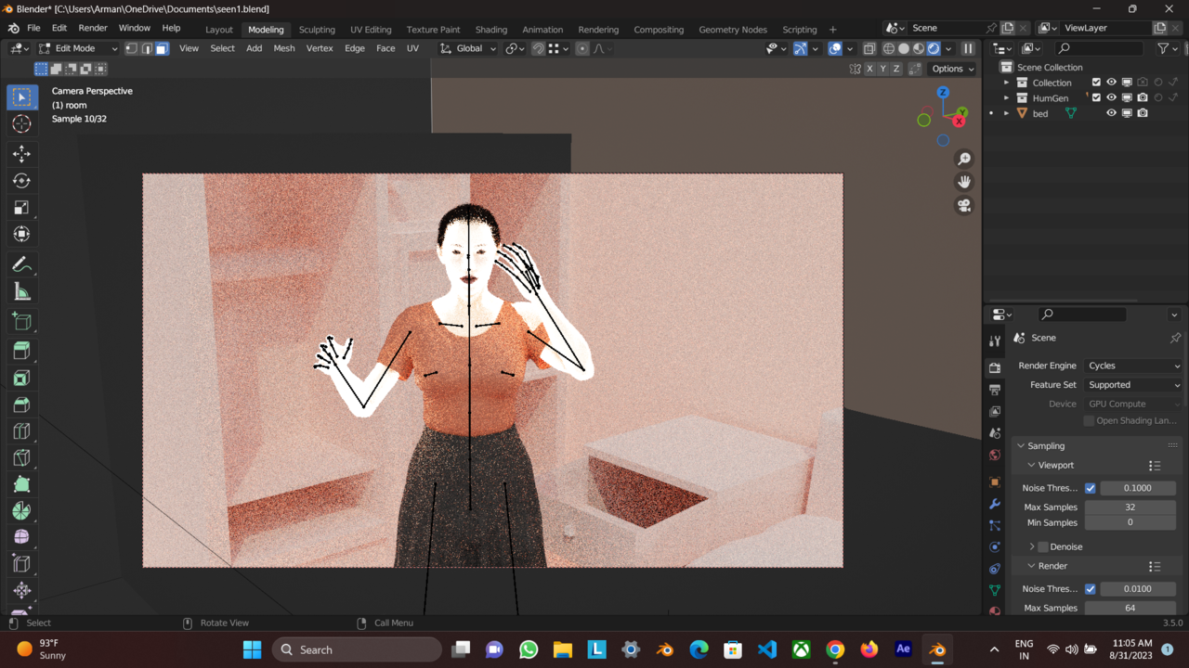
Task: Select the Spin tool in the toolbar
Action: pos(21,510)
